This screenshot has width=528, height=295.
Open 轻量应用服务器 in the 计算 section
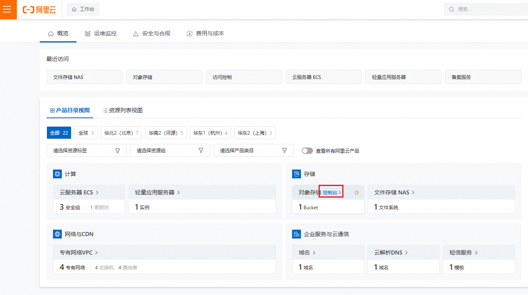click(x=157, y=192)
